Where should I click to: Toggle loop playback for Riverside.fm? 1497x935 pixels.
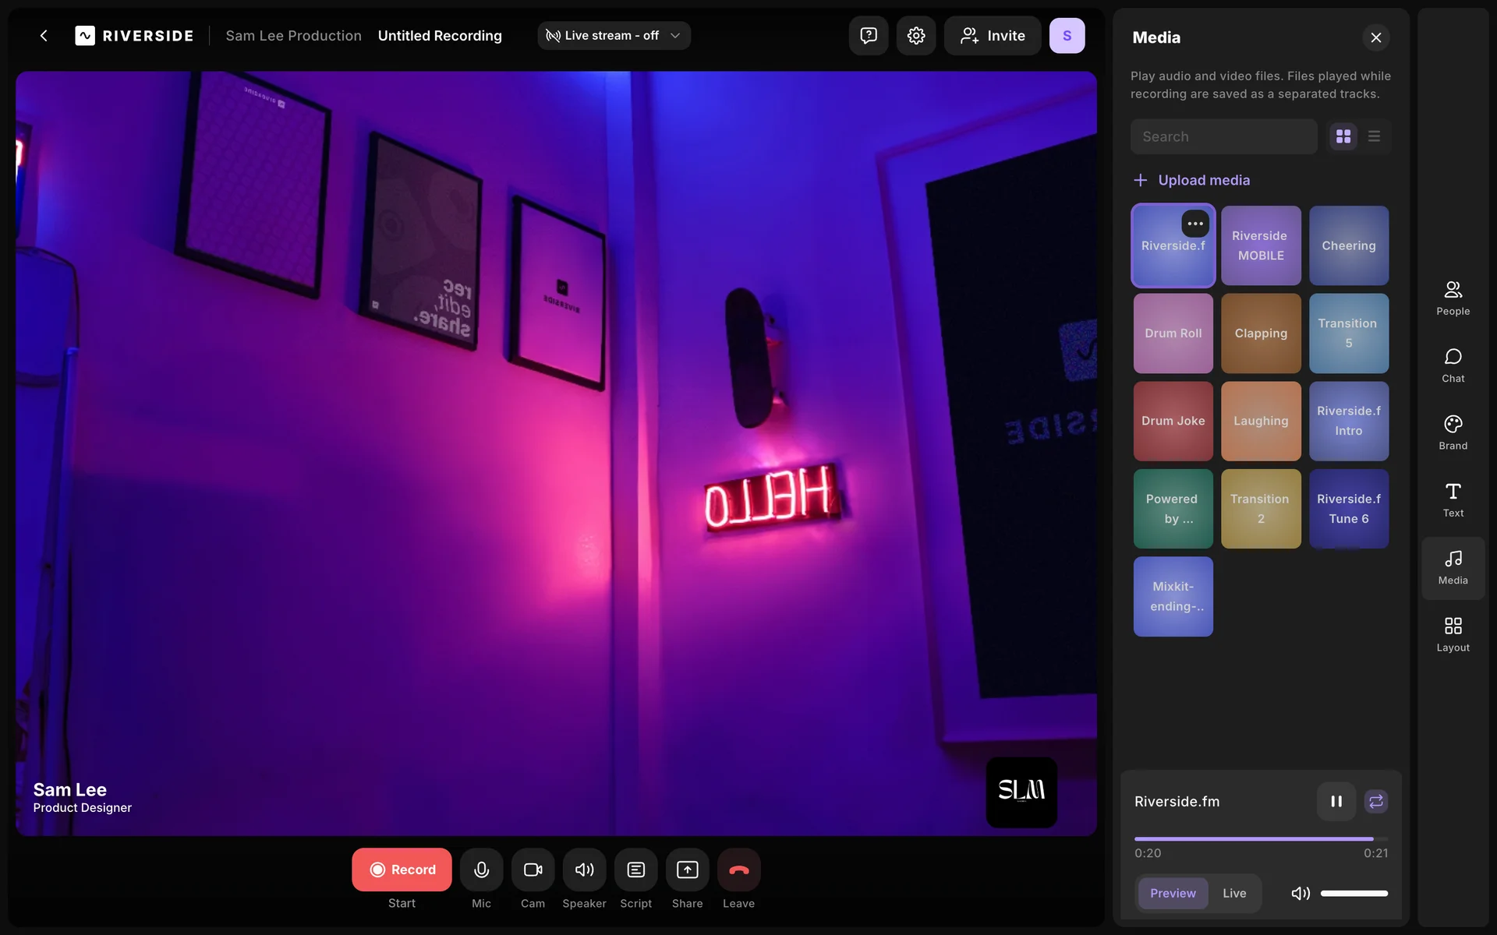tap(1375, 801)
